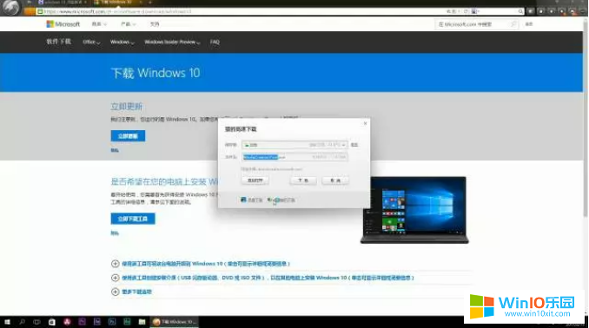Click the middle download button in the dialog

coord(303,180)
